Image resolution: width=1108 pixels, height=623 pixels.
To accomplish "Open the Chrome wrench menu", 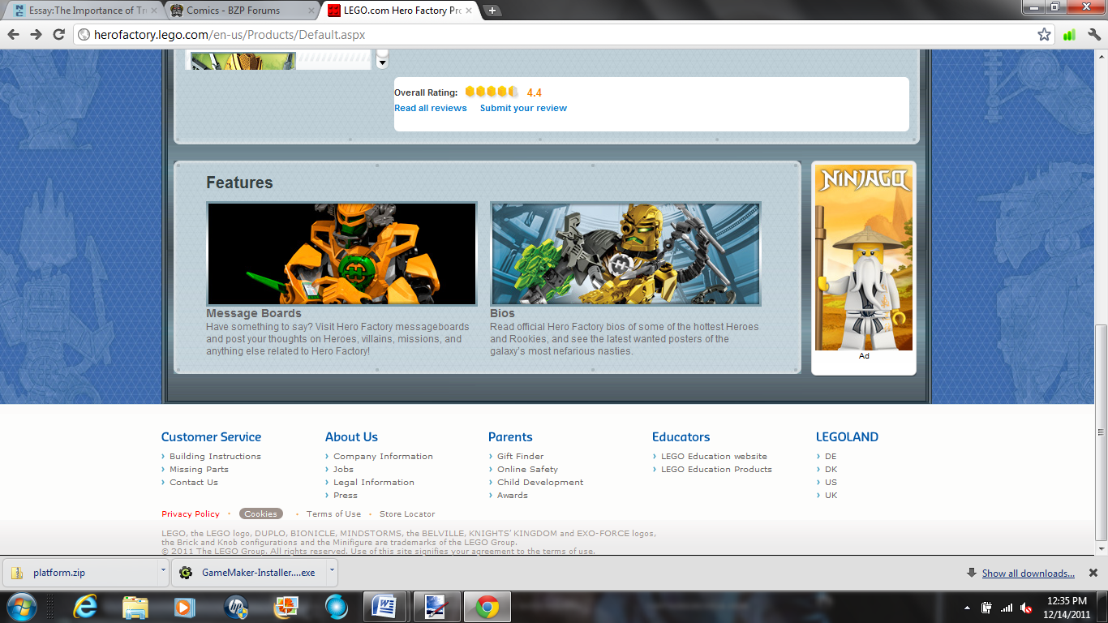I will click(1093, 35).
